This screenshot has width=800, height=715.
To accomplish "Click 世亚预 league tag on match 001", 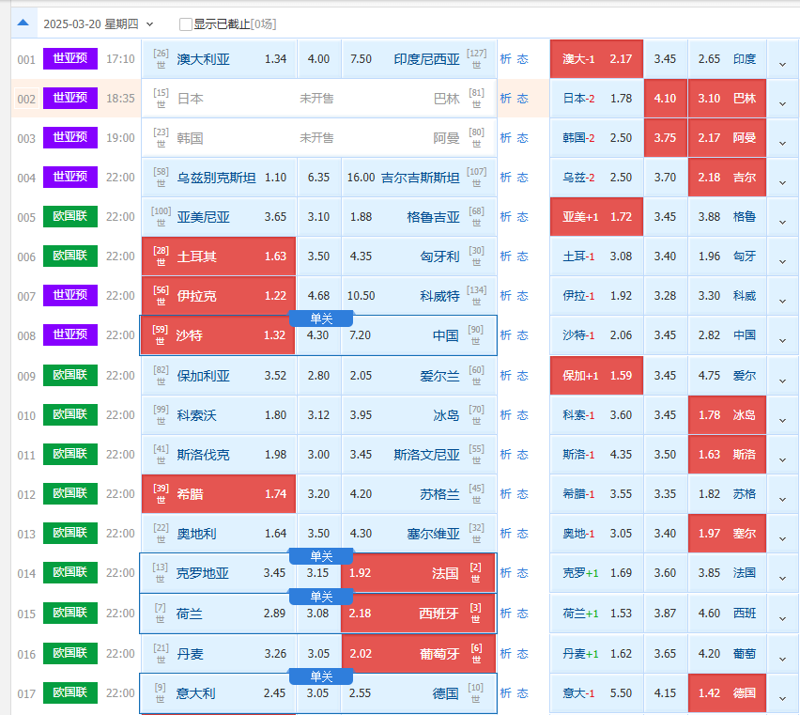I will 70,58.
